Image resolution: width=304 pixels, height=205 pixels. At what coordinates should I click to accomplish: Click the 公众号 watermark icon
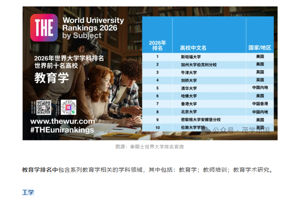point(216,130)
